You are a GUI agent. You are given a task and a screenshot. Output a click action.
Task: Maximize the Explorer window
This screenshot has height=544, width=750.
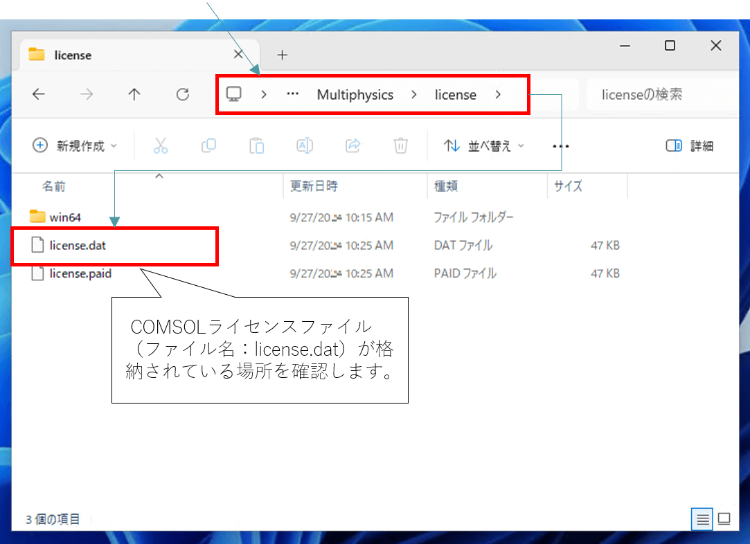tap(670, 46)
